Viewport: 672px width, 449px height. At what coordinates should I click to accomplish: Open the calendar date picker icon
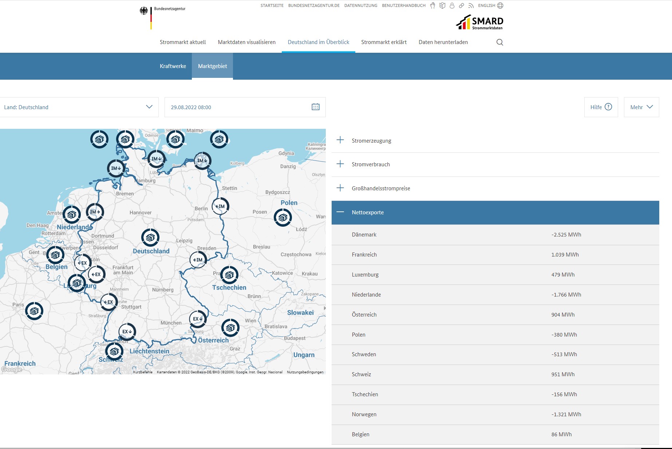pyautogui.click(x=316, y=107)
